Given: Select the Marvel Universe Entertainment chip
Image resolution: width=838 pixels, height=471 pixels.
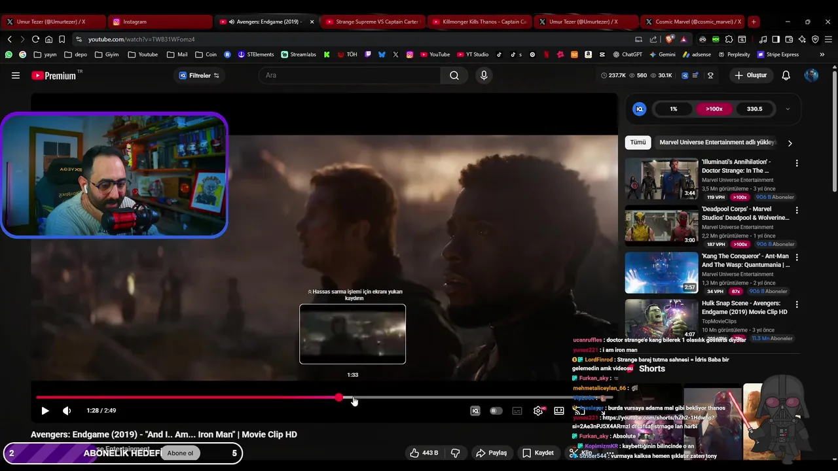Looking at the screenshot, I should pyautogui.click(x=717, y=142).
